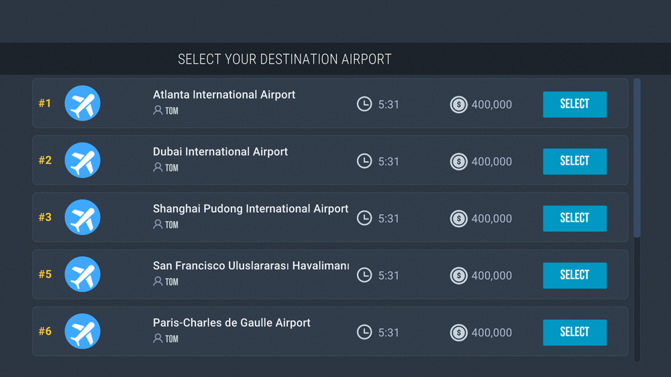Click the dollar coin icon in Dubai row
The width and height of the screenshot is (671, 377).
coord(458,161)
